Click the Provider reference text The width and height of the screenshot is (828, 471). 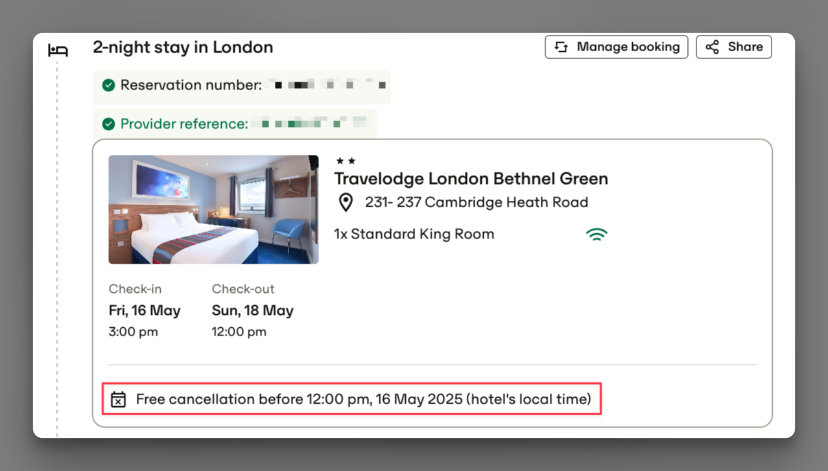pyautogui.click(x=184, y=124)
